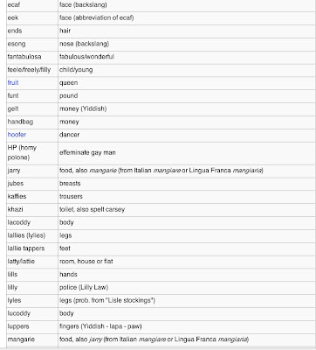
Task: Select the 'jarry' term cell
Action: pos(32,171)
